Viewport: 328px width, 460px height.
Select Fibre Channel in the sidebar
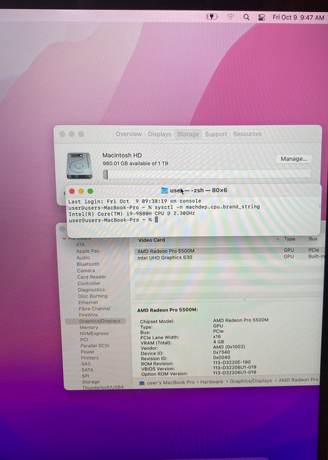click(94, 309)
